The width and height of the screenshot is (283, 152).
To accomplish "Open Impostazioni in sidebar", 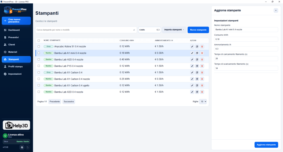I will point(16,74).
